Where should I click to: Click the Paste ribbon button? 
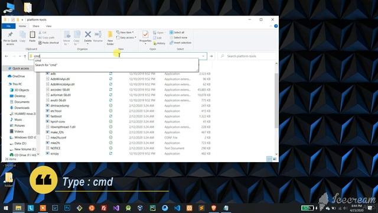[x=32, y=37]
